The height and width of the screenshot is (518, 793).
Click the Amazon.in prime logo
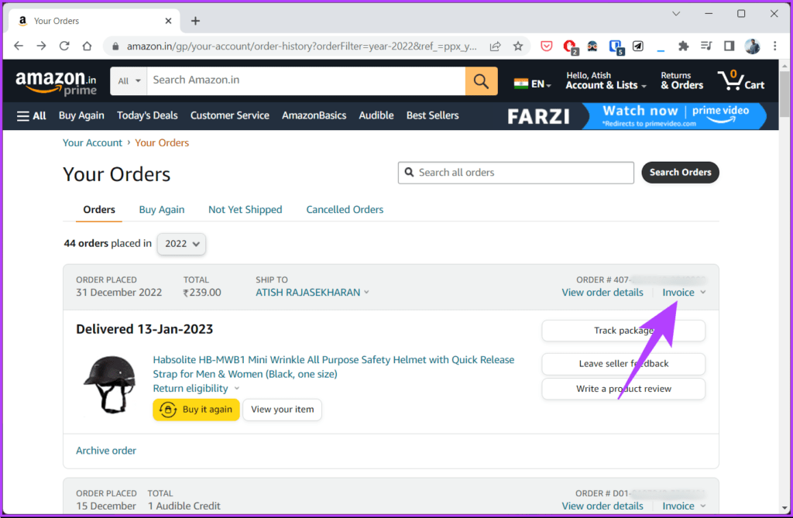[x=56, y=82]
